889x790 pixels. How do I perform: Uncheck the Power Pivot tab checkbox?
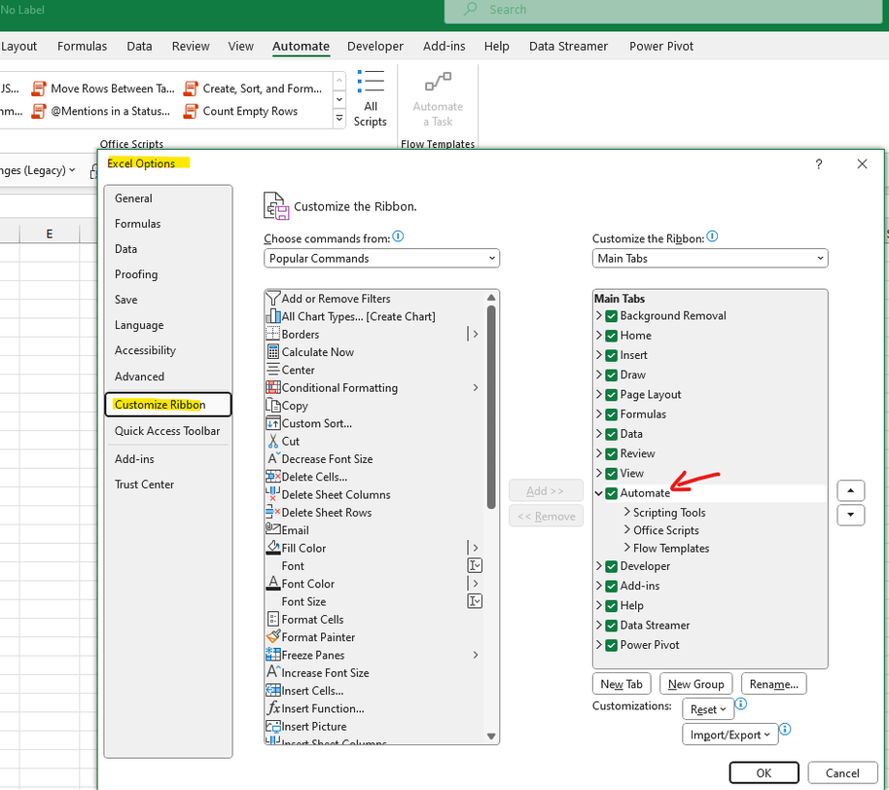coord(611,645)
